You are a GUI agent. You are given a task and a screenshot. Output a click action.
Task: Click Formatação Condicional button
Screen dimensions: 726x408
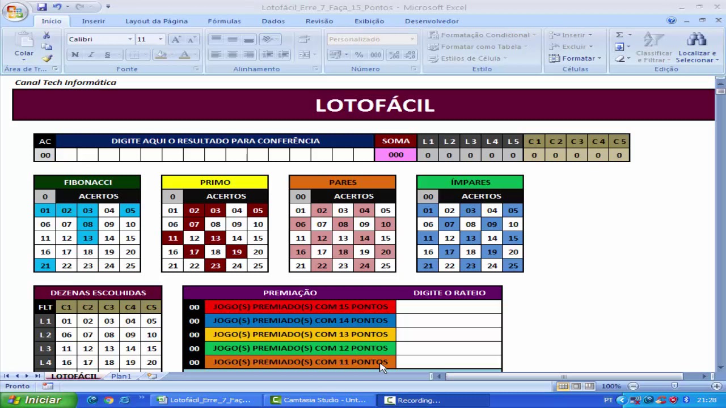click(481, 35)
